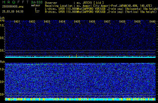The height and width of the screenshot is (103, 158).
Task: Click the Lch channel label
Action: click(2, 18)
